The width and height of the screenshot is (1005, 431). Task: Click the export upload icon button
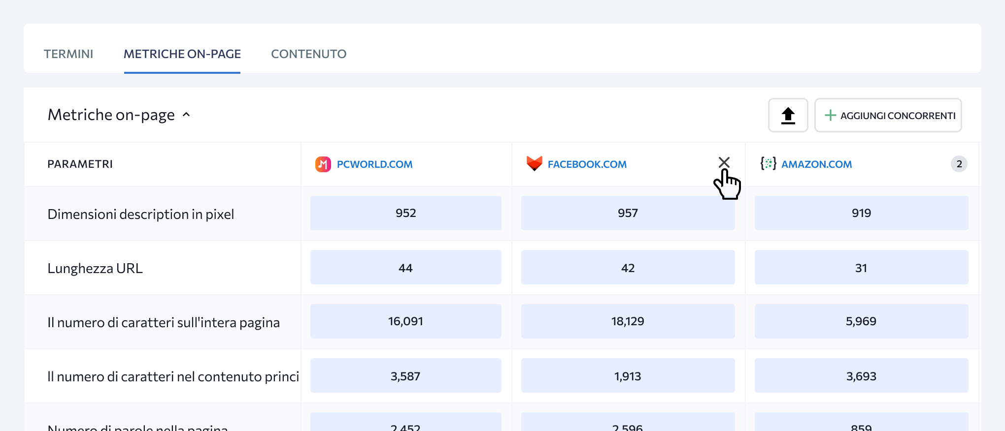788,115
